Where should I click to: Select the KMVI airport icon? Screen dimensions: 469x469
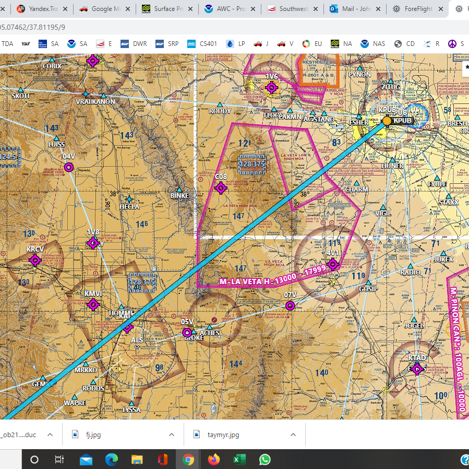[93, 305]
